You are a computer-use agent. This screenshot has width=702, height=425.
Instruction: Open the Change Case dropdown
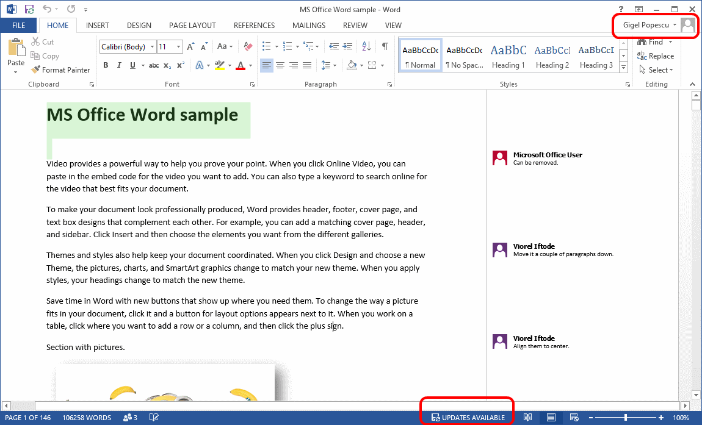coord(225,46)
